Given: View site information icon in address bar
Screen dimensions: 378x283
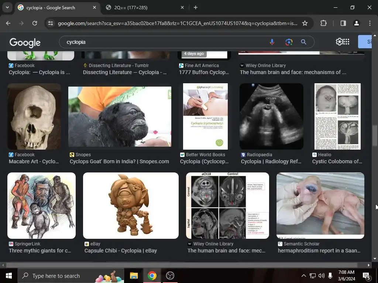Looking at the screenshot, I should tap(51, 23).
